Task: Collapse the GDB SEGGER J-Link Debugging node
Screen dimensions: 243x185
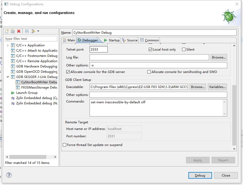Action: tap(8, 77)
